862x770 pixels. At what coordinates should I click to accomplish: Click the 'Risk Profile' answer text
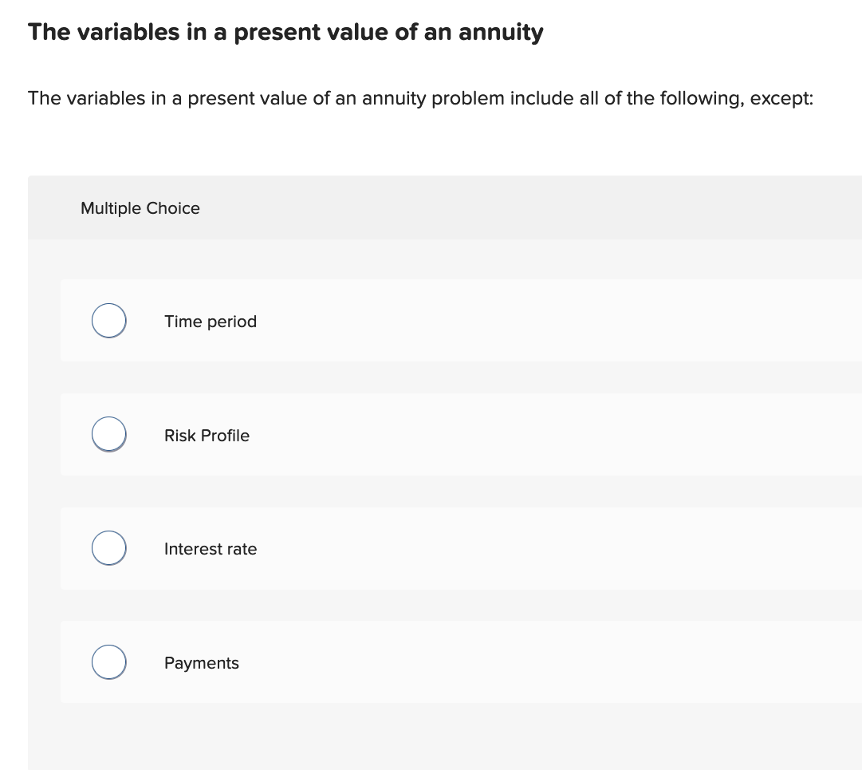point(207,436)
